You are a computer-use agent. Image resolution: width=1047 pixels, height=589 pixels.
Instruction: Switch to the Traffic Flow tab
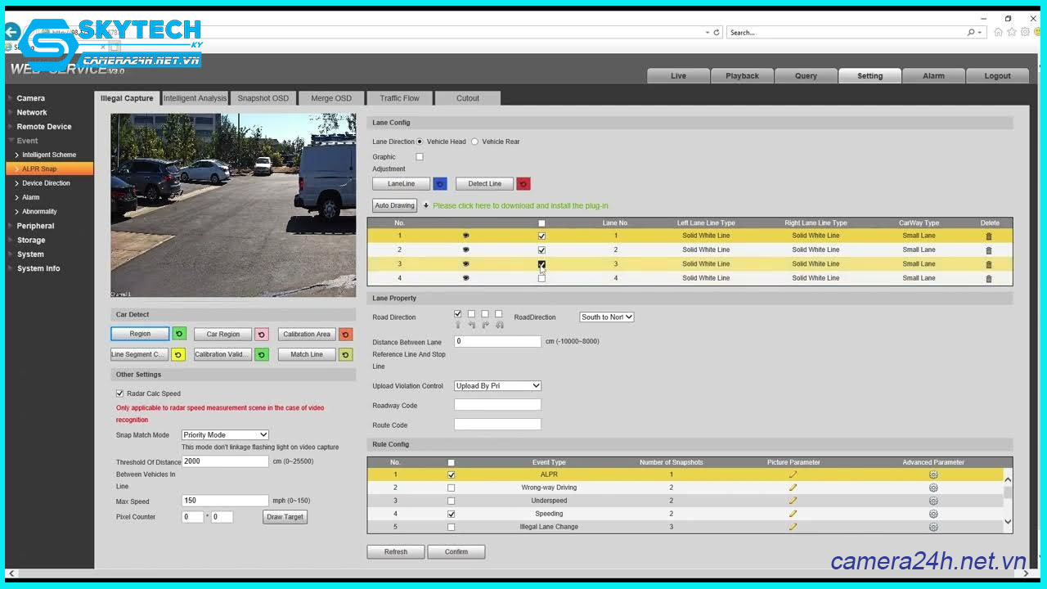pyautogui.click(x=399, y=98)
